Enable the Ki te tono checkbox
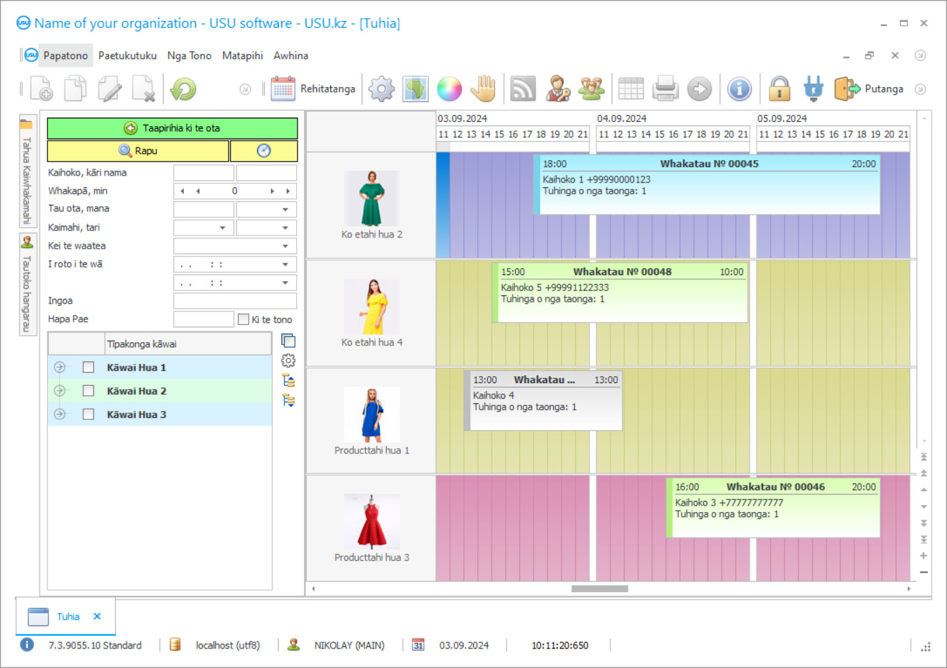Viewport: 947px width, 668px height. tap(243, 319)
